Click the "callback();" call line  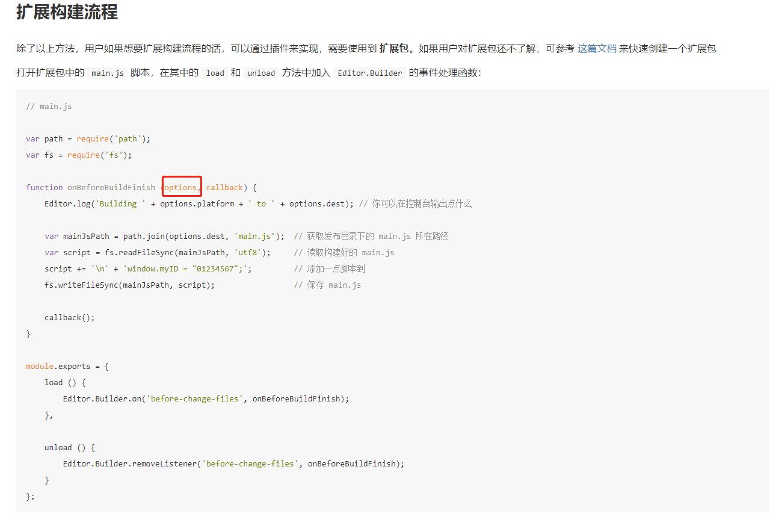pyautogui.click(x=70, y=318)
